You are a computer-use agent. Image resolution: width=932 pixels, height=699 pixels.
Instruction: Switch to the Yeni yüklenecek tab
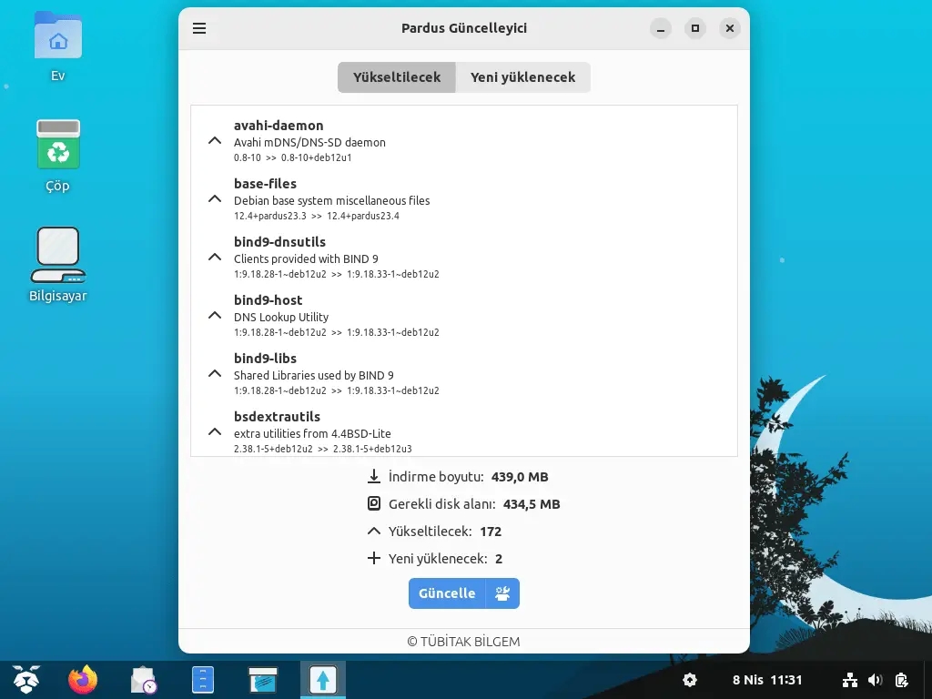tap(523, 77)
